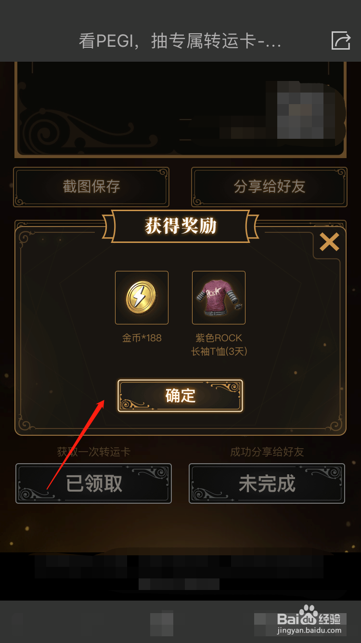Close the reward popup with X

click(329, 242)
